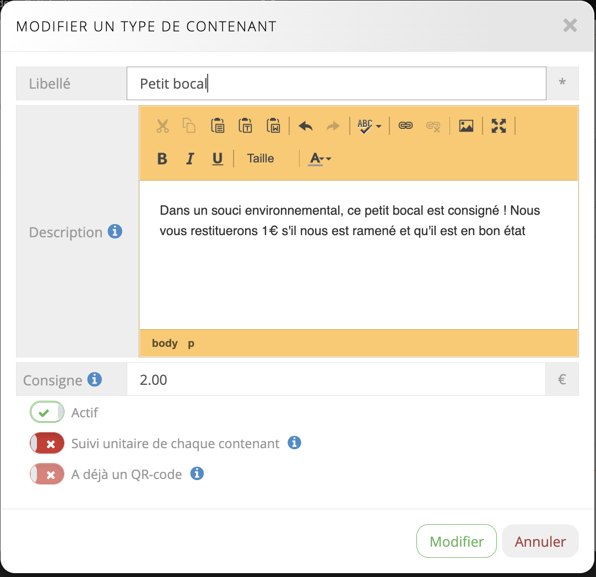Toggle the Actif switch
The image size is (596, 577).
click(x=47, y=412)
